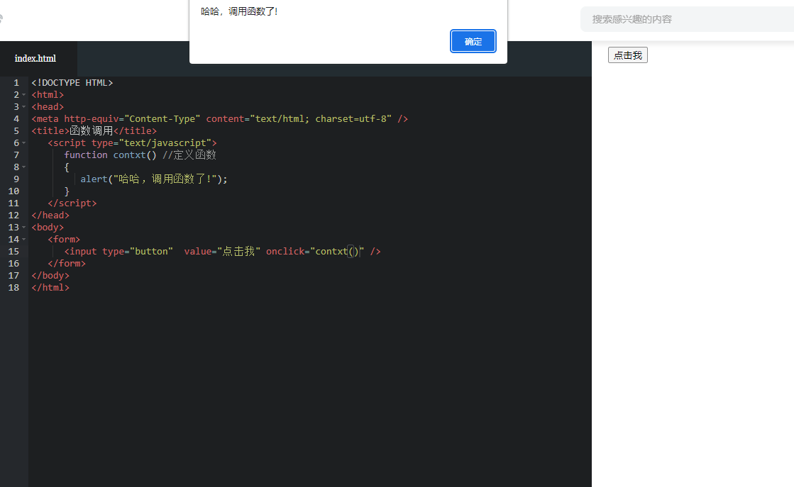Image resolution: width=794 pixels, height=487 pixels.
Task: Collapse the html element at line 2
Action: pos(23,94)
